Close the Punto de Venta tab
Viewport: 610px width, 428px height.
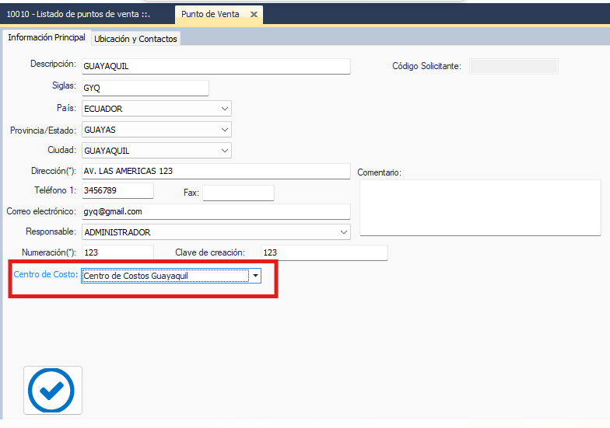coord(254,14)
